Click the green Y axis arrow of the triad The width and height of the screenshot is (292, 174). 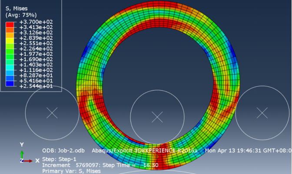click(x=22, y=155)
